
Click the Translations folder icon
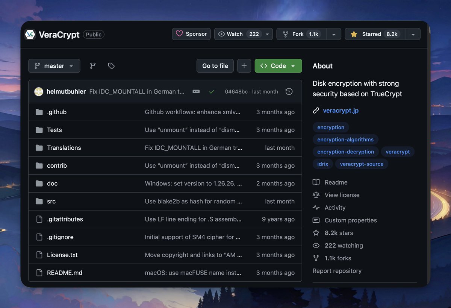pyautogui.click(x=39, y=148)
